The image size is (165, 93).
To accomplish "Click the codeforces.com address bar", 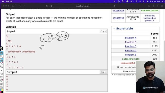I will [83, 6].
